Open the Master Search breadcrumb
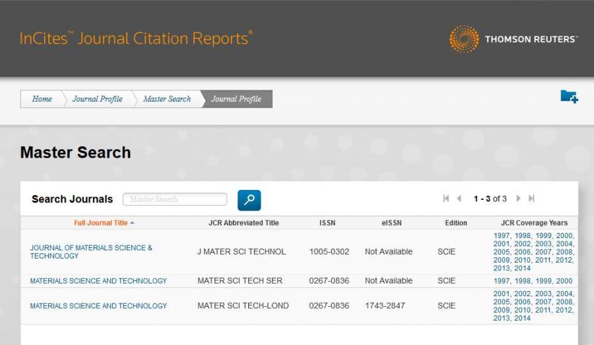Viewport: 594px width, 345px height. 167,99
